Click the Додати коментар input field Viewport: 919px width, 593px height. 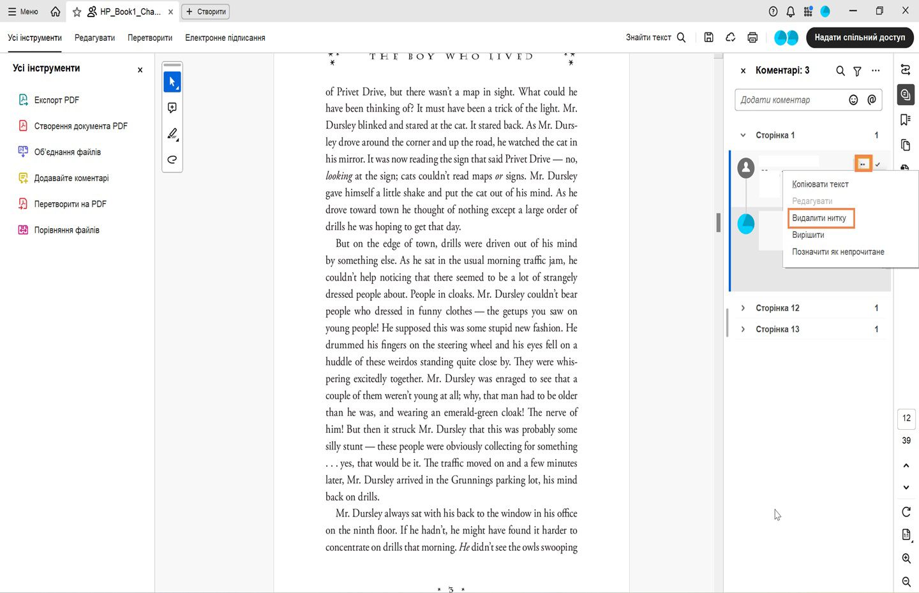pos(790,100)
